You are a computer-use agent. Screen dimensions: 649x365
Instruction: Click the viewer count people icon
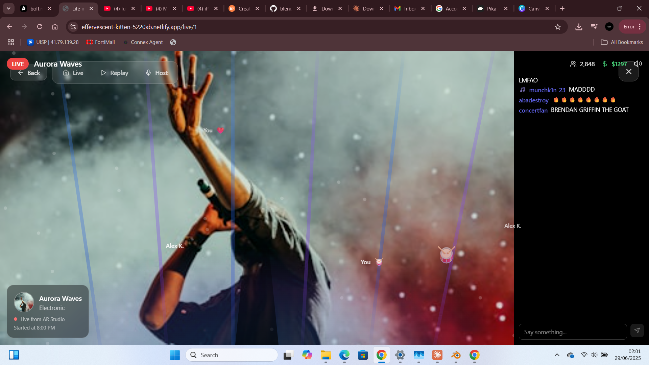[x=573, y=64]
